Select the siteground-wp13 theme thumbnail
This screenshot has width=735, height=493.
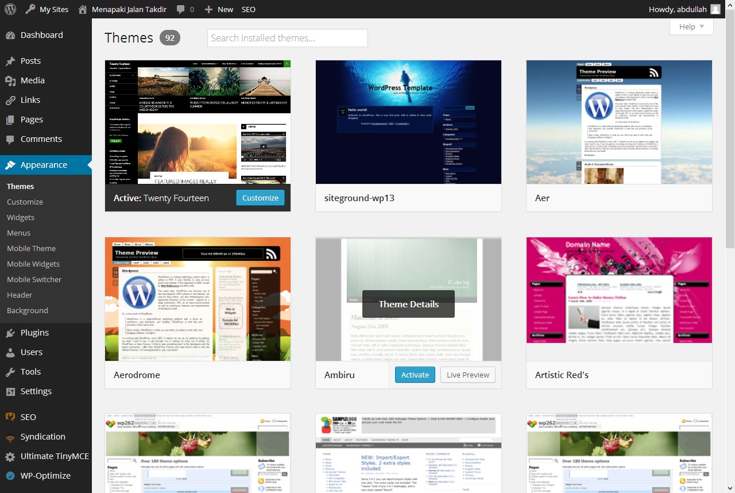[408, 122]
